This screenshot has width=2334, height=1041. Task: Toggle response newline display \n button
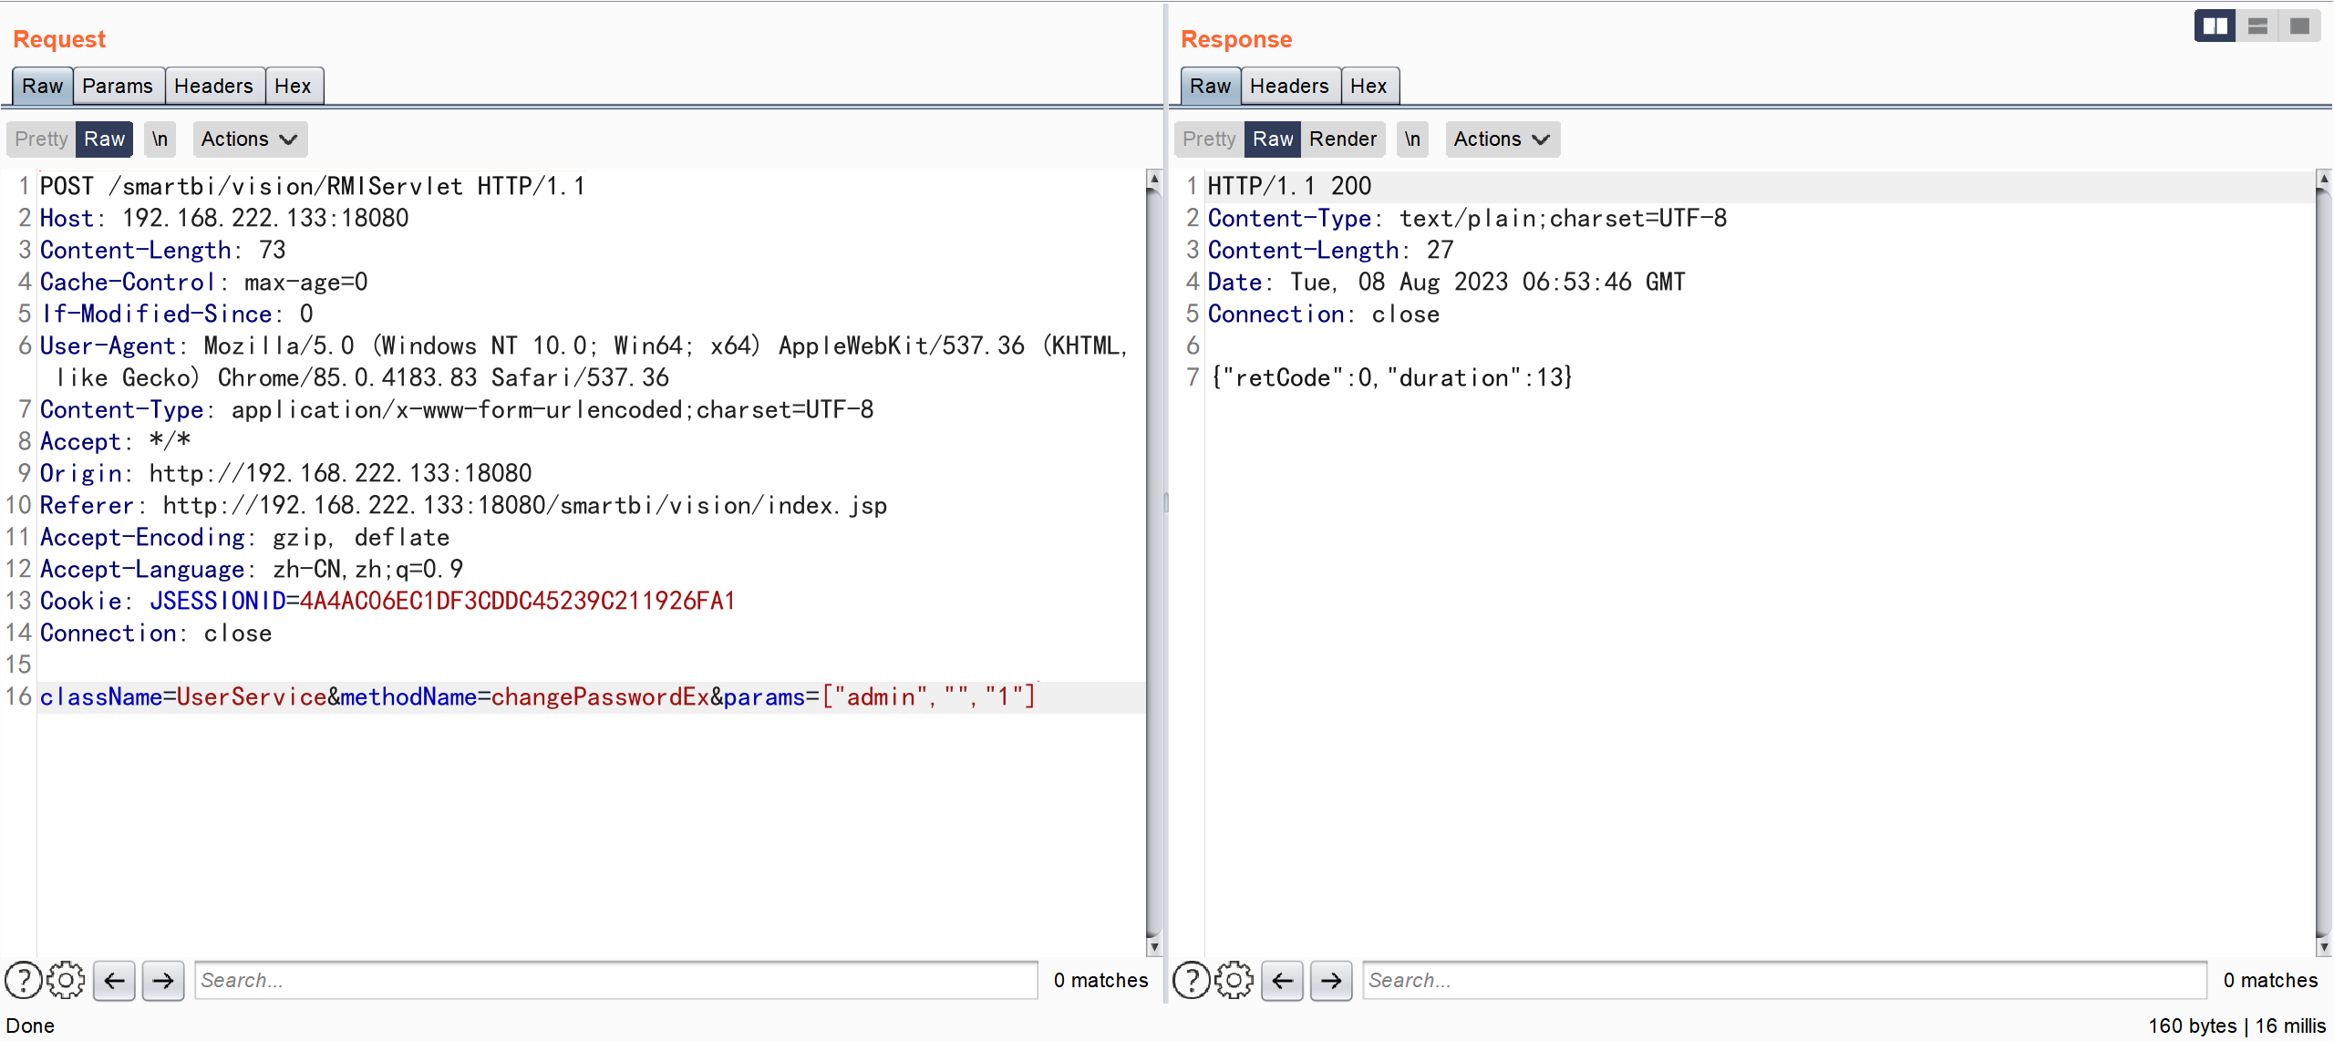click(x=1412, y=139)
